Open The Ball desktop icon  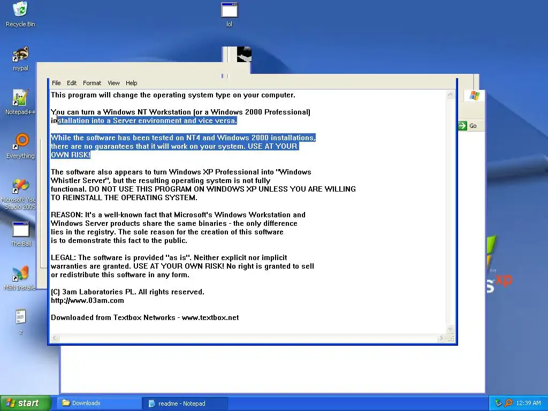(x=21, y=234)
